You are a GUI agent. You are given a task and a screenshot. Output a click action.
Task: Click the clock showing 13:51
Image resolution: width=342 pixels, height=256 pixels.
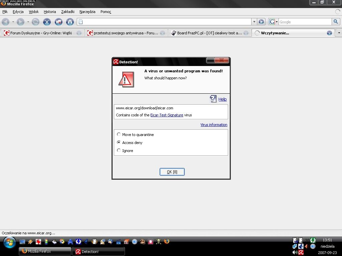pyautogui.click(x=327, y=240)
